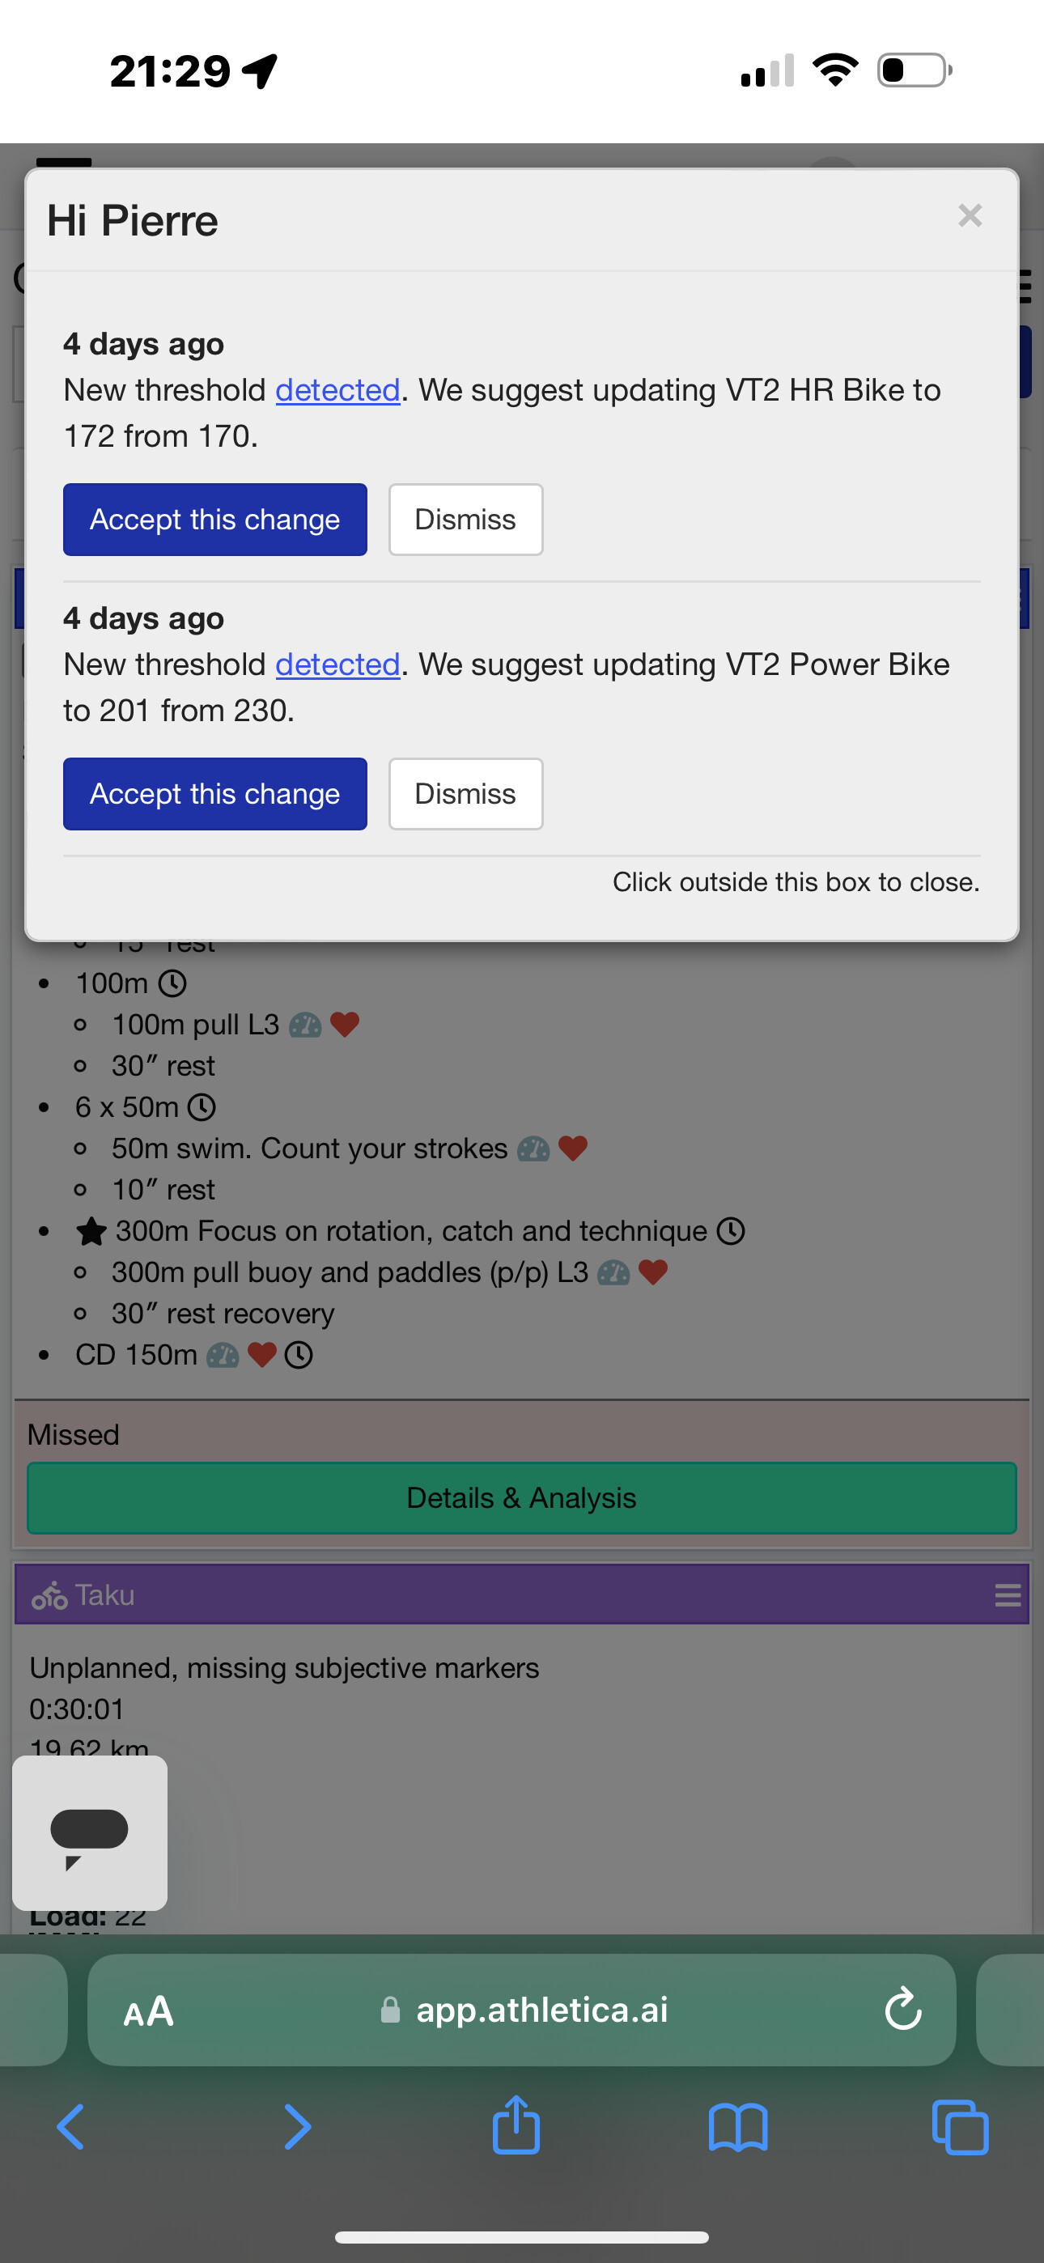
Task: Open the detected link for Power threshold
Action: click(337, 664)
